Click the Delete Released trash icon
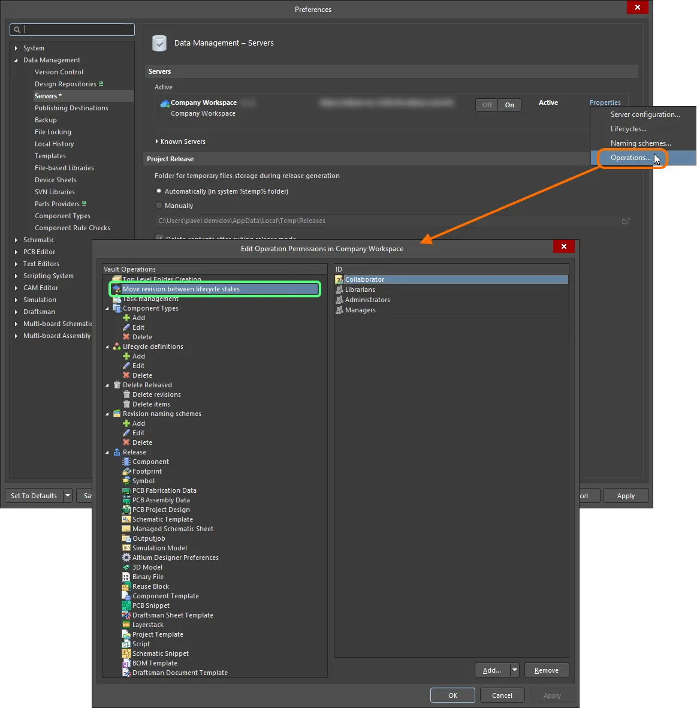The image size is (697, 708). (117, 385)
